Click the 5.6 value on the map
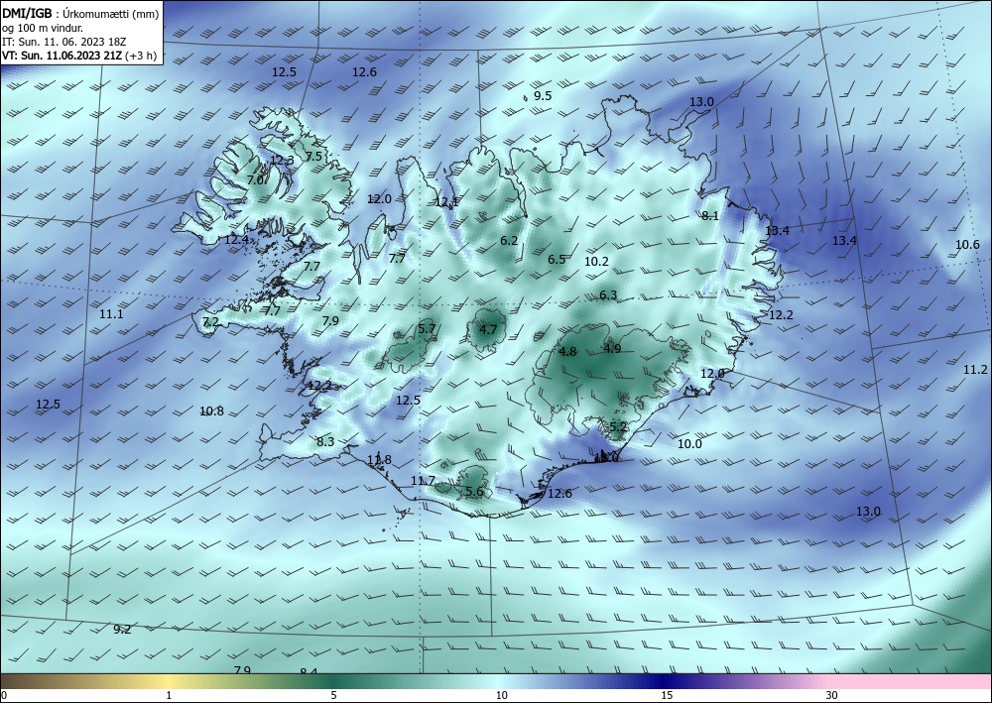 coord(474,491)
